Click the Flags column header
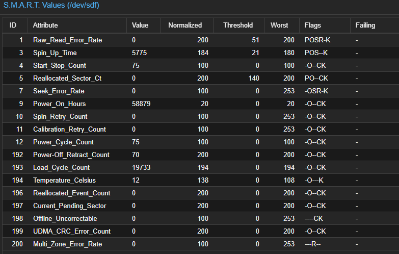The height and width of the screenshot is (254, 399). [325, 25]
